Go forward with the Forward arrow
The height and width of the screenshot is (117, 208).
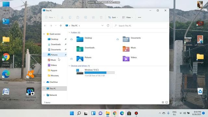coord(51,26)
